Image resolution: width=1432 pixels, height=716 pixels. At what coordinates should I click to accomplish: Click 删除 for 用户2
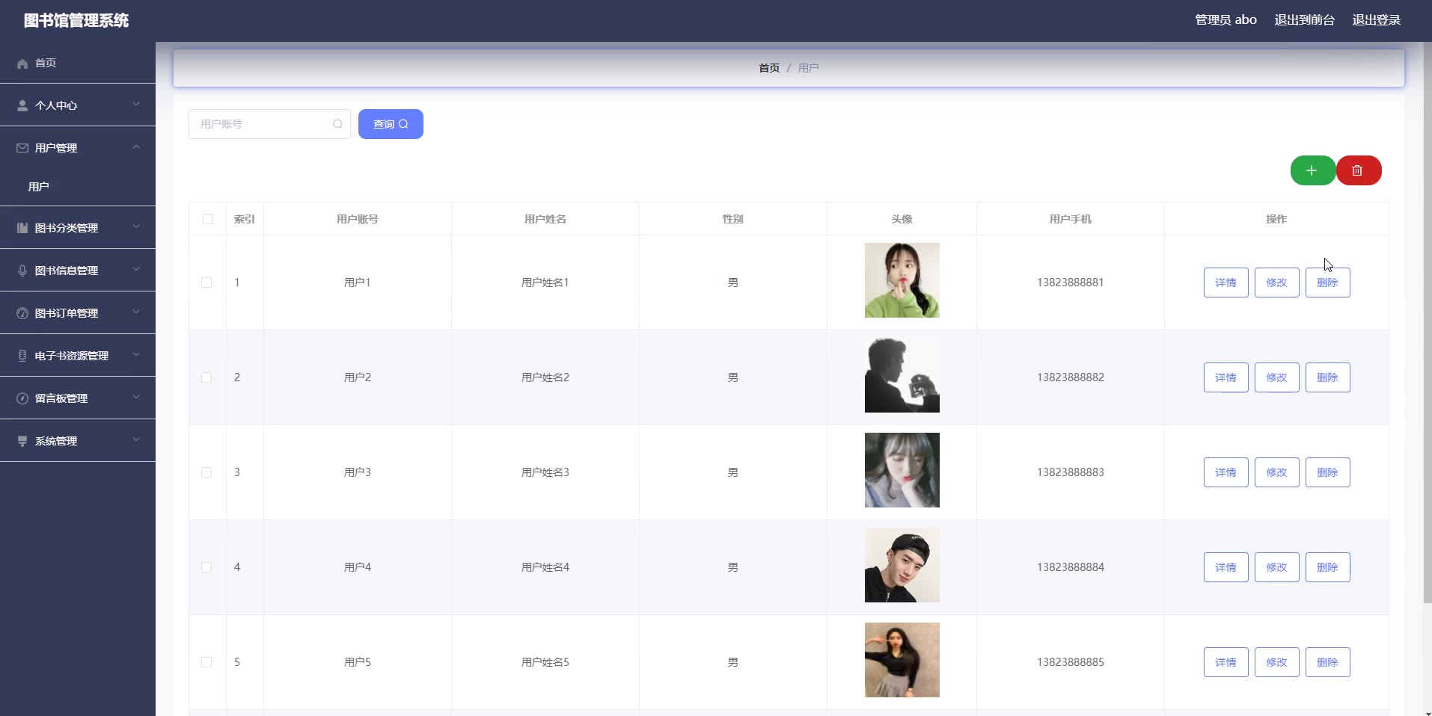1327,377
